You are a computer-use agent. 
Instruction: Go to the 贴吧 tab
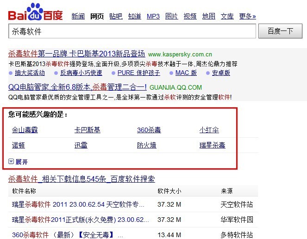pyautogui.click(x=116, y=16)
